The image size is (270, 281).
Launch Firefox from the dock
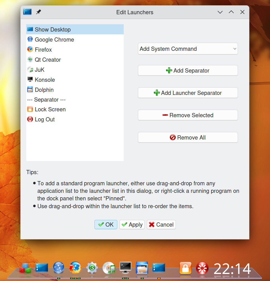pyautogui.click(x=75, y=268)
